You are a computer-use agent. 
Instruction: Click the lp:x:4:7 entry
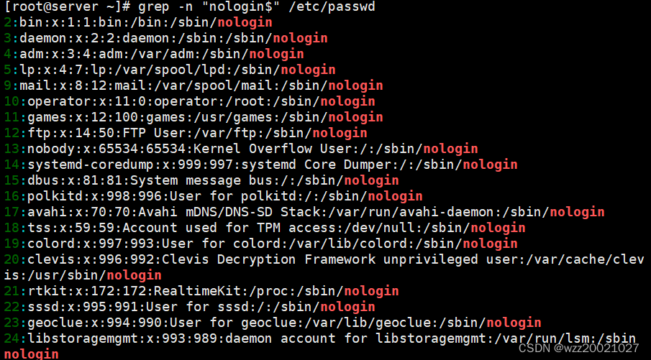pos(51,70)
